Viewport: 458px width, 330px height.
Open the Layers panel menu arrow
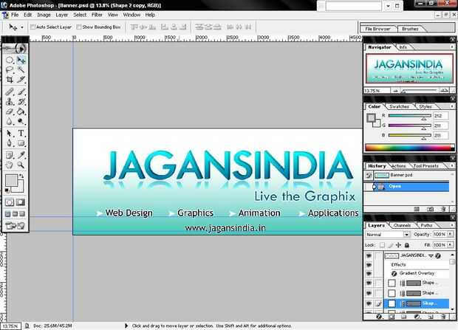coord(452,225)
